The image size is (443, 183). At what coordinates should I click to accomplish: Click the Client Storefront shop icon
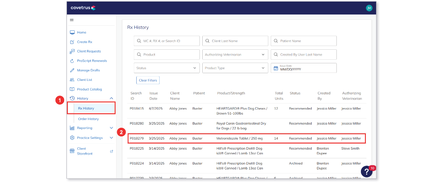click(x=72, y=151)
